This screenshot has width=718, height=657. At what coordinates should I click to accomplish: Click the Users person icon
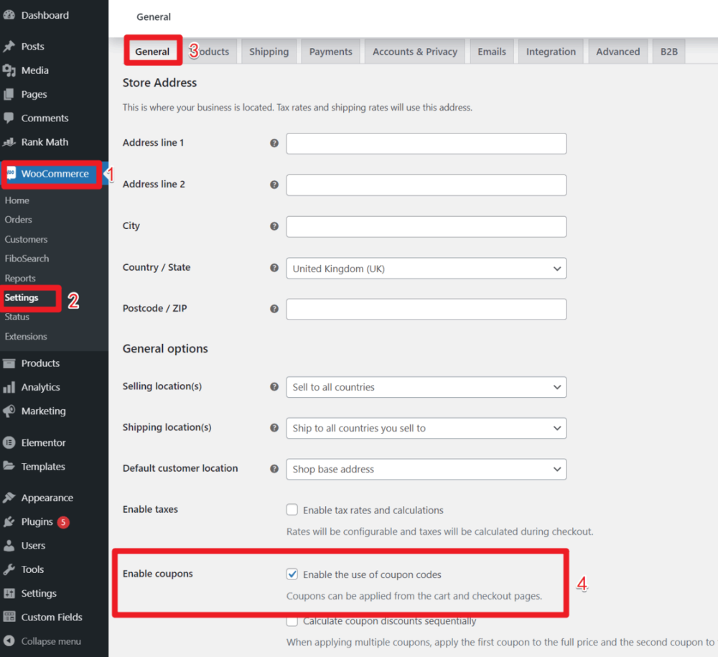coord(9,546)
